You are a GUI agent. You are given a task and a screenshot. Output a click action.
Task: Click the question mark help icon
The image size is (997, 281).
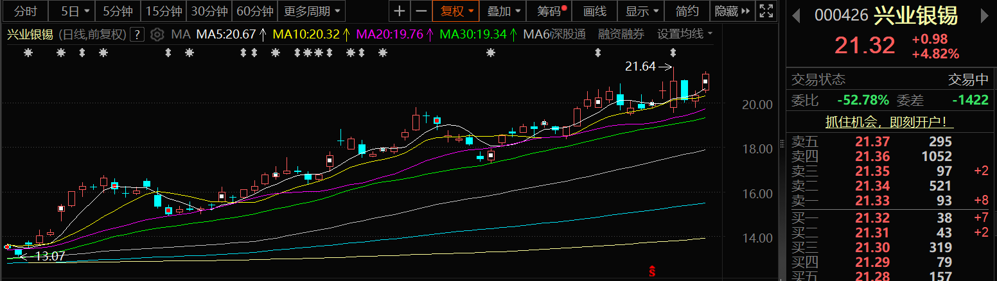(136, 35)
